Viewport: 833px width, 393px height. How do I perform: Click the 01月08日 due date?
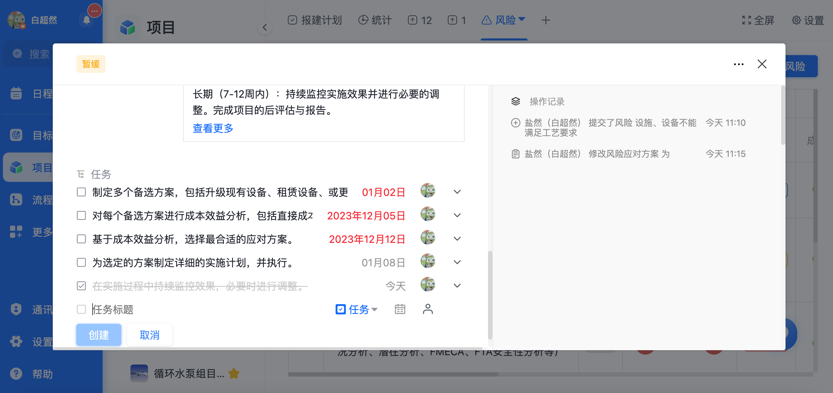[x=383, y=263]
